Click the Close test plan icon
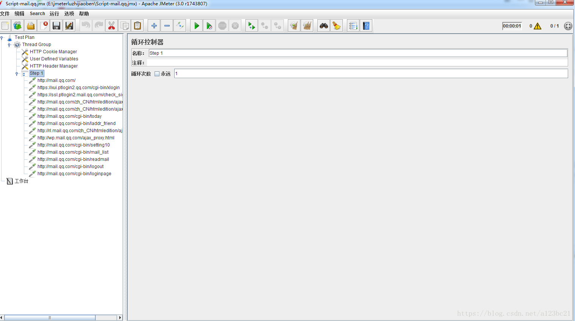 (44, 26)
